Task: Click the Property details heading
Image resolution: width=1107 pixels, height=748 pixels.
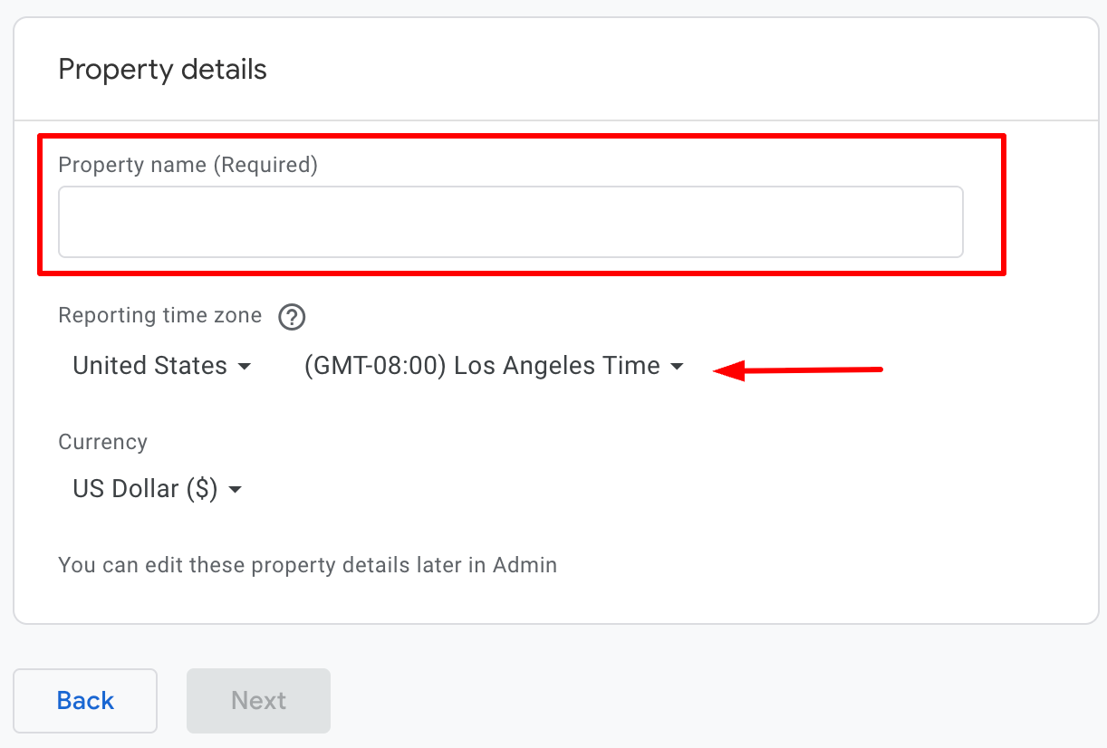Action: [162, 70]
